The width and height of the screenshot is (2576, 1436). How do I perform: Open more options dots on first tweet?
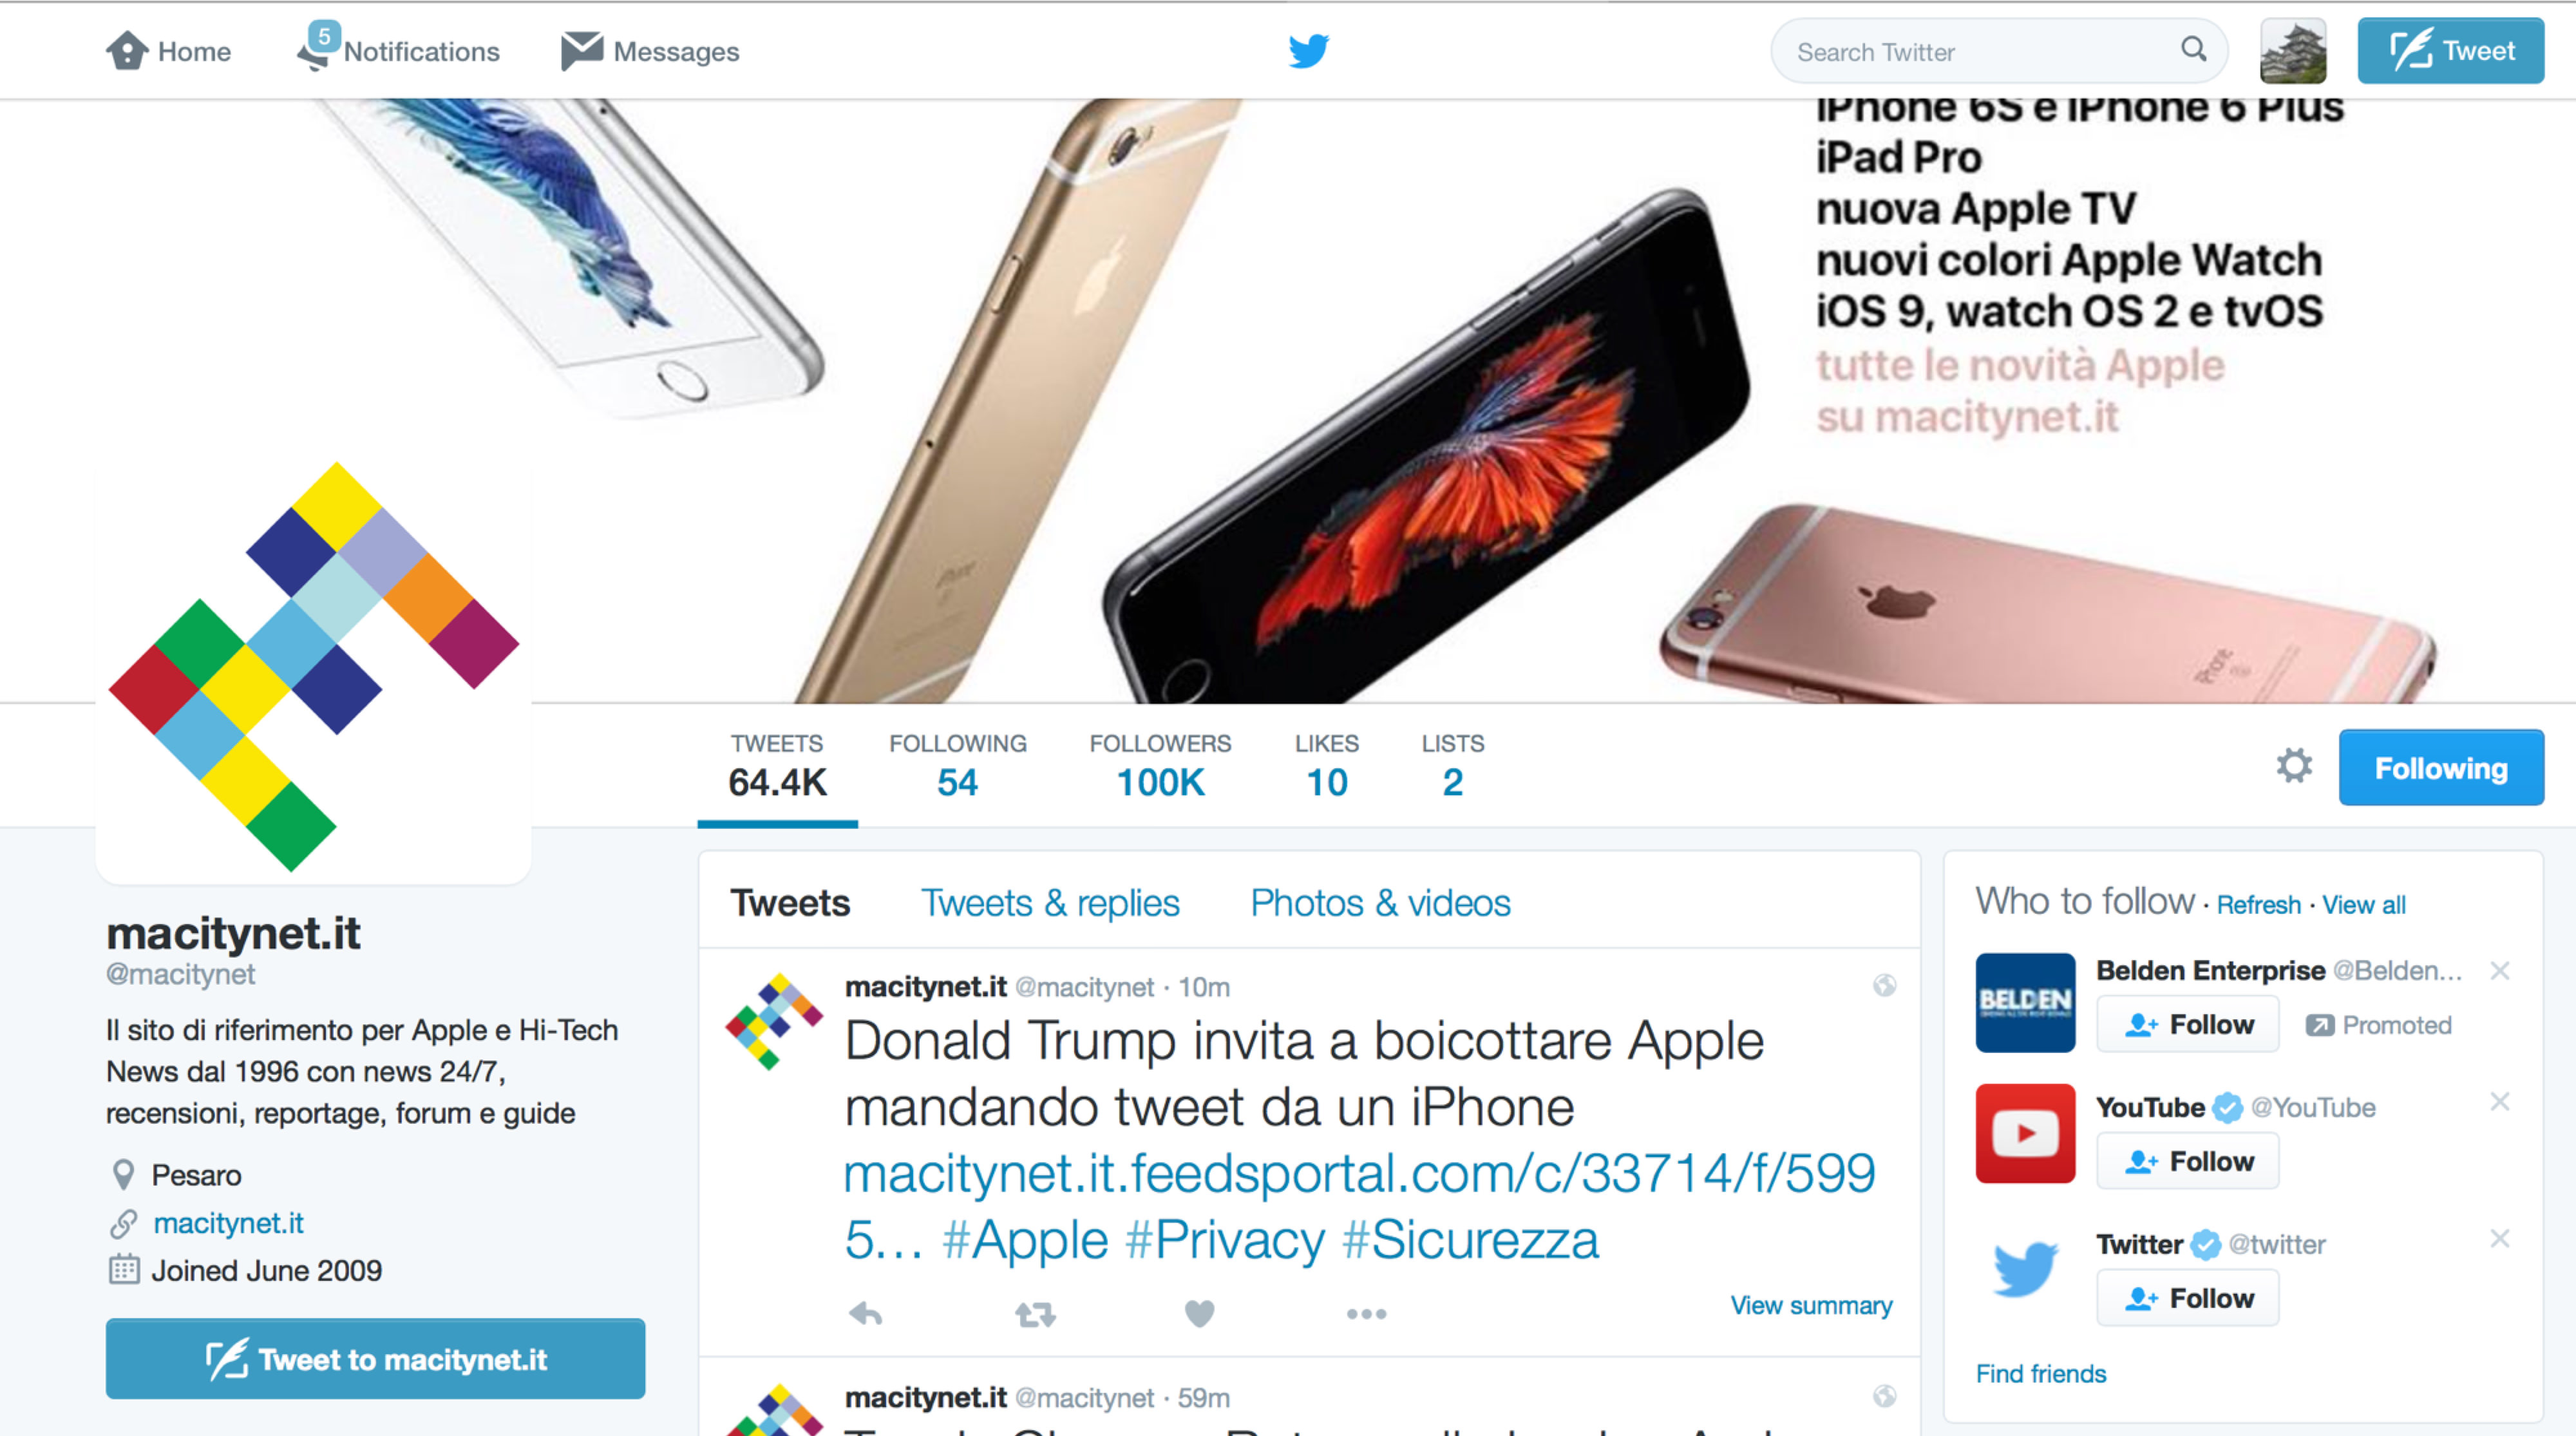coord(1366,1314)
